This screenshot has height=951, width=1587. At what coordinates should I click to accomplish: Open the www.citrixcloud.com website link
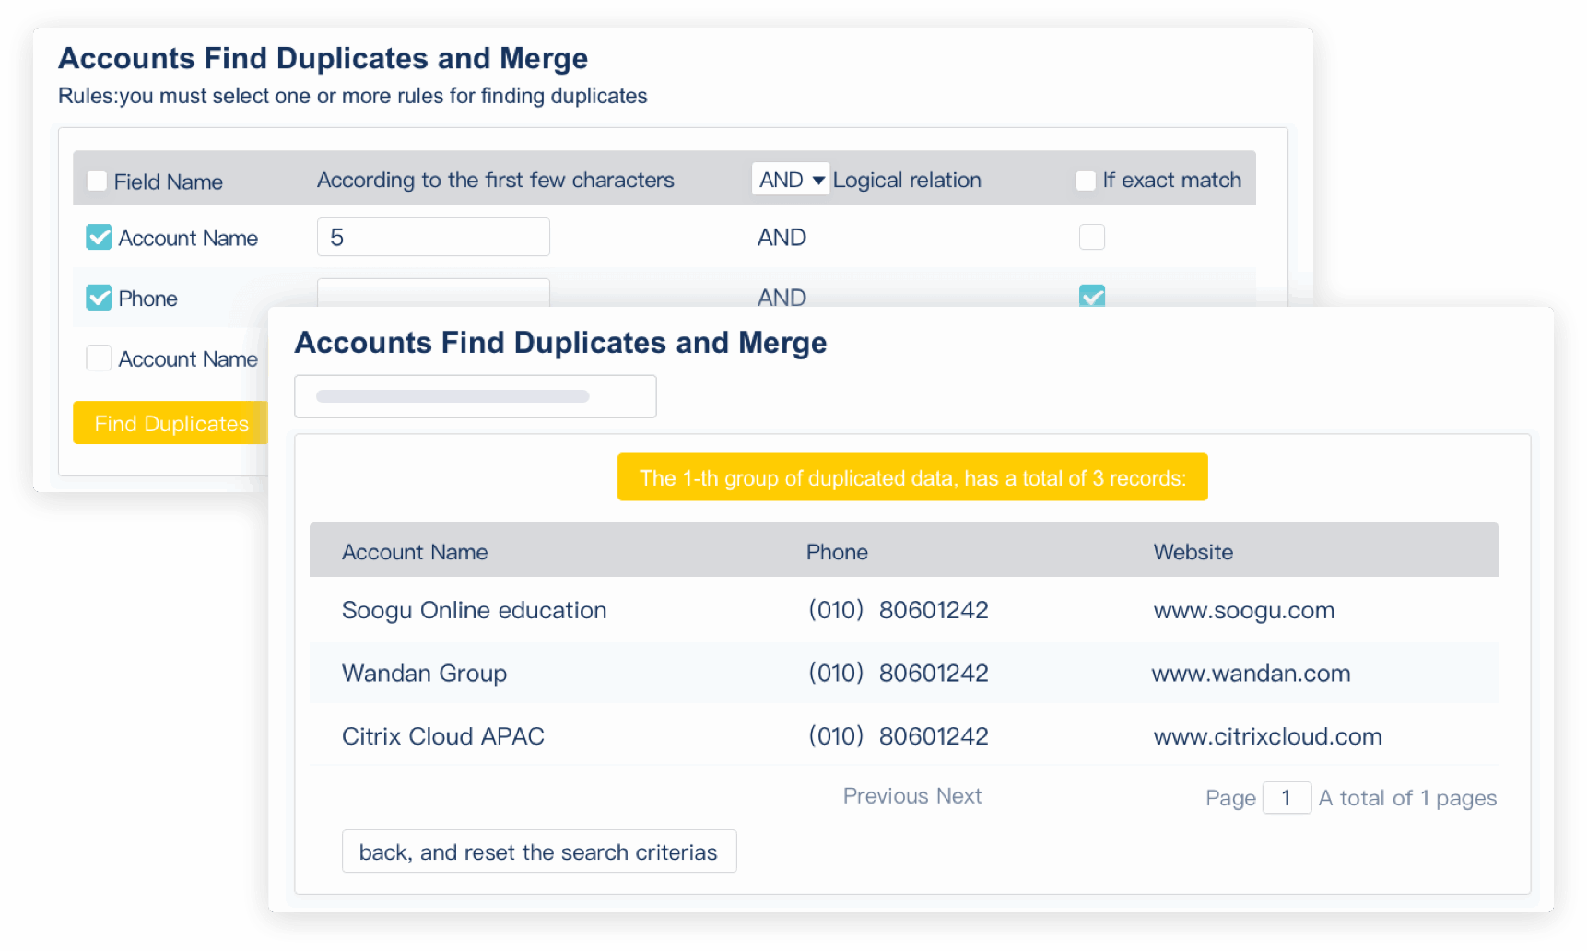1267,736
